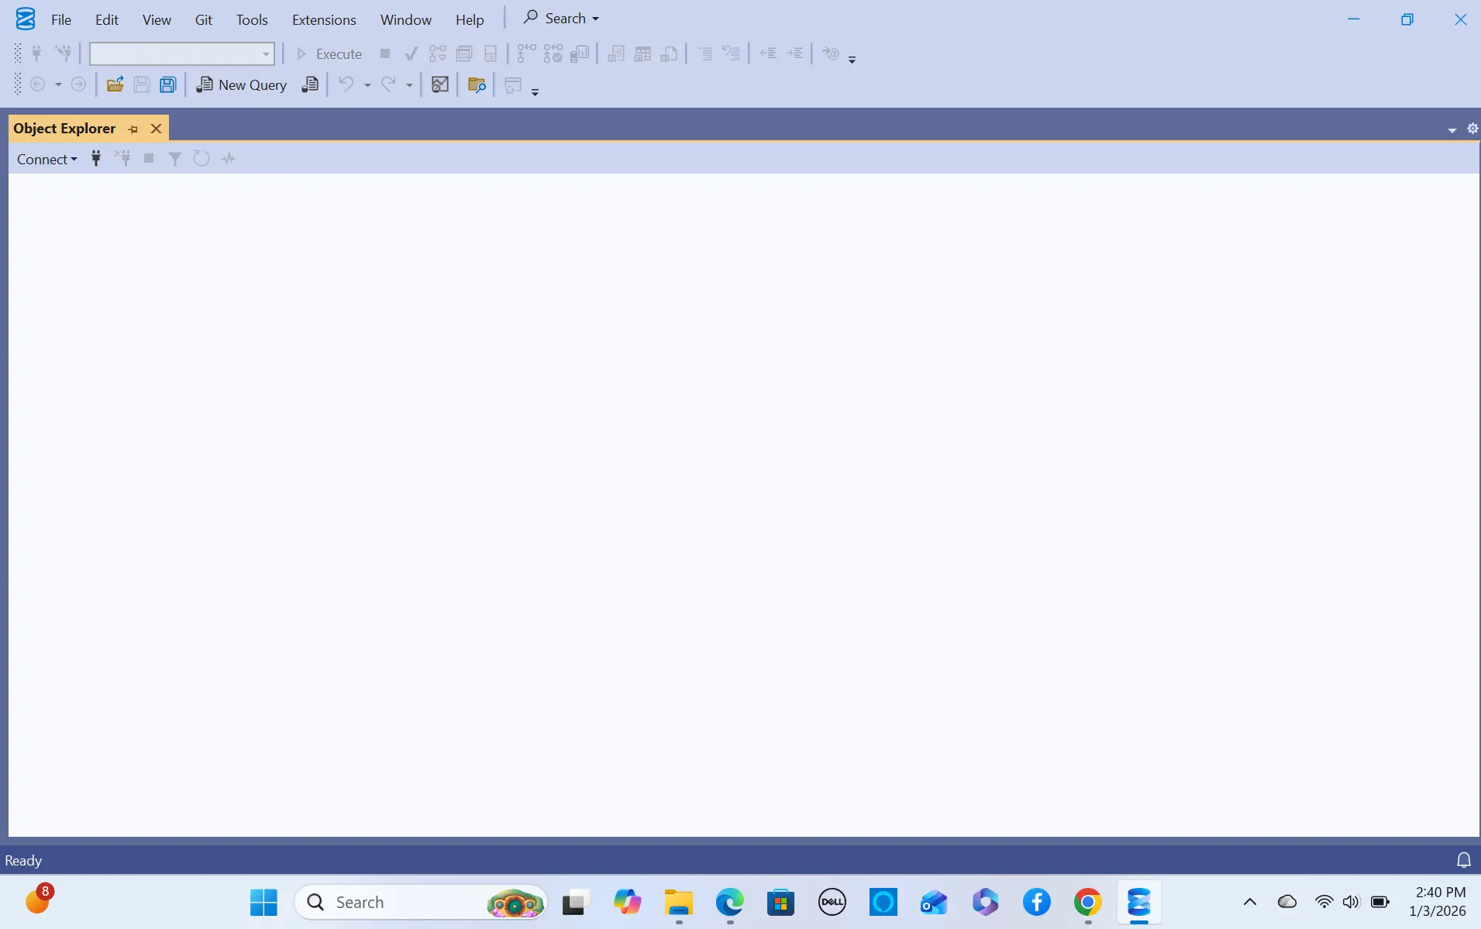Expand the available databases combo box

[x=266, y=54]
